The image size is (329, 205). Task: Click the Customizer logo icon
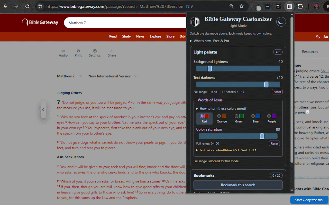(195, 22)
